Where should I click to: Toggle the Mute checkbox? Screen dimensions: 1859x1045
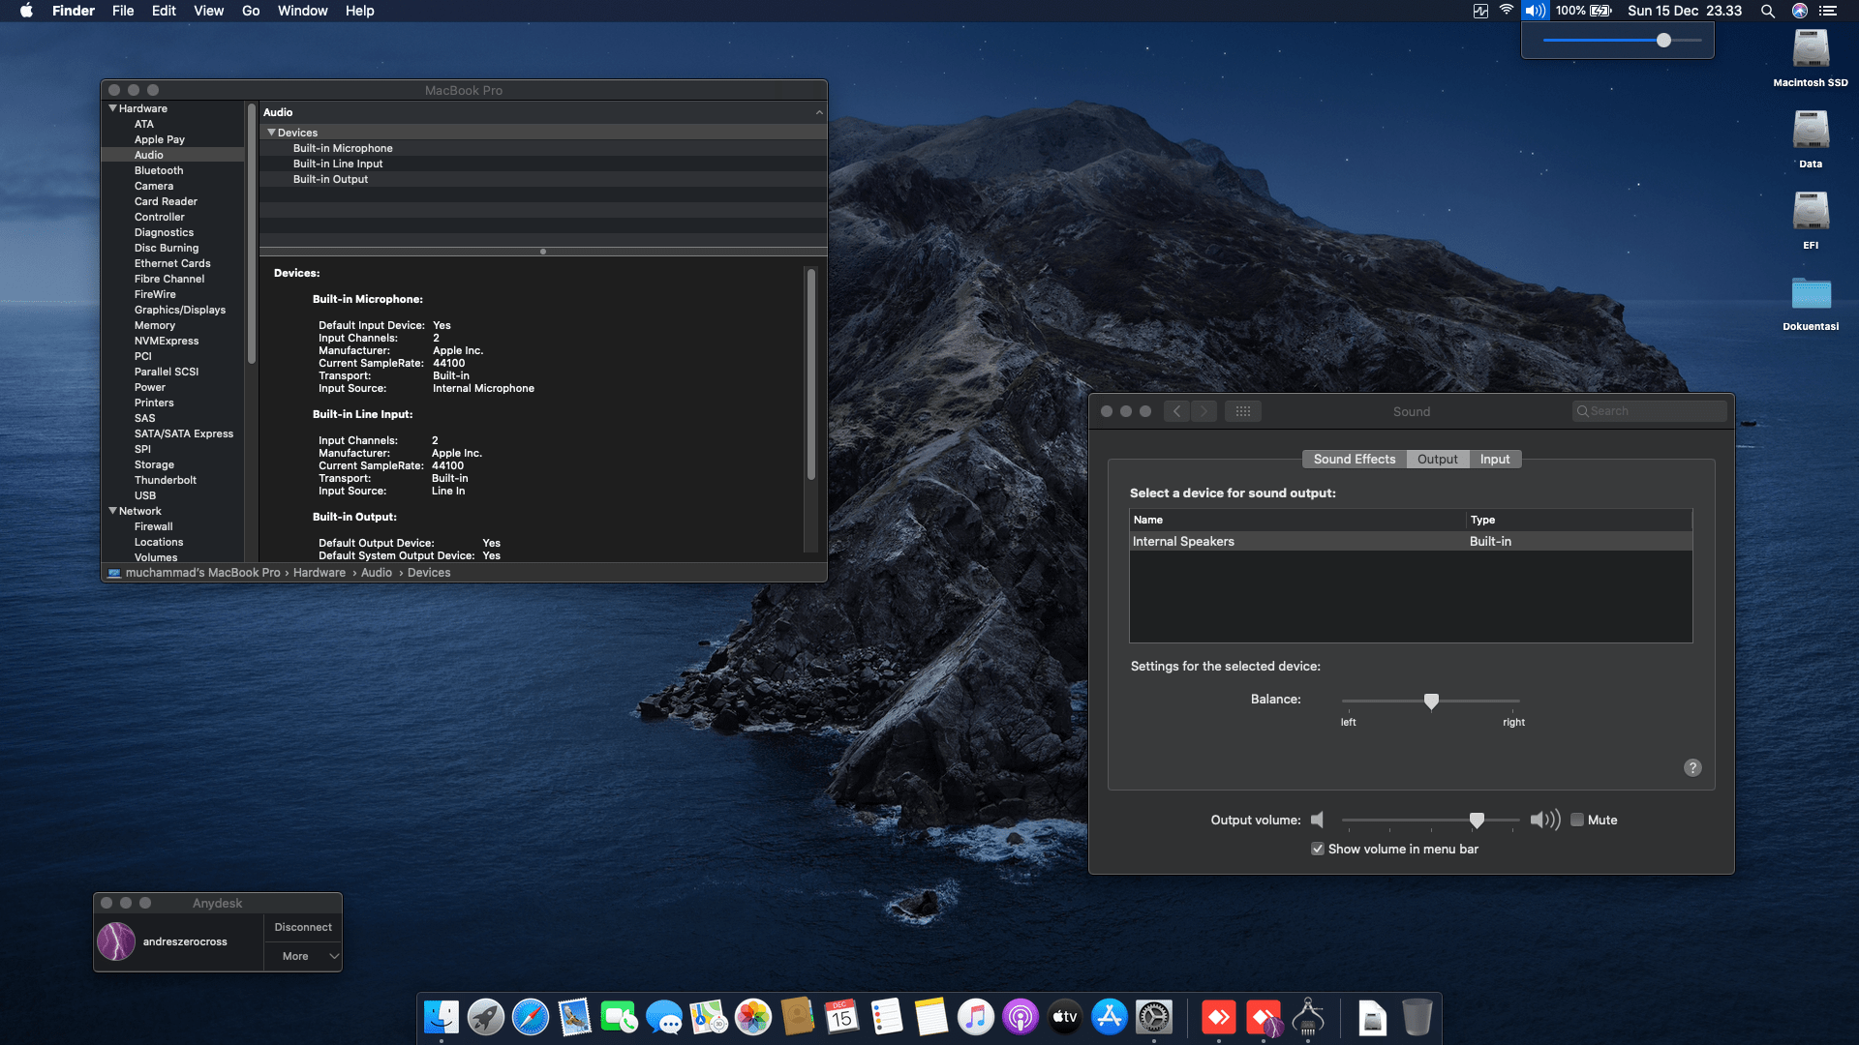(x=1577, y=820)
